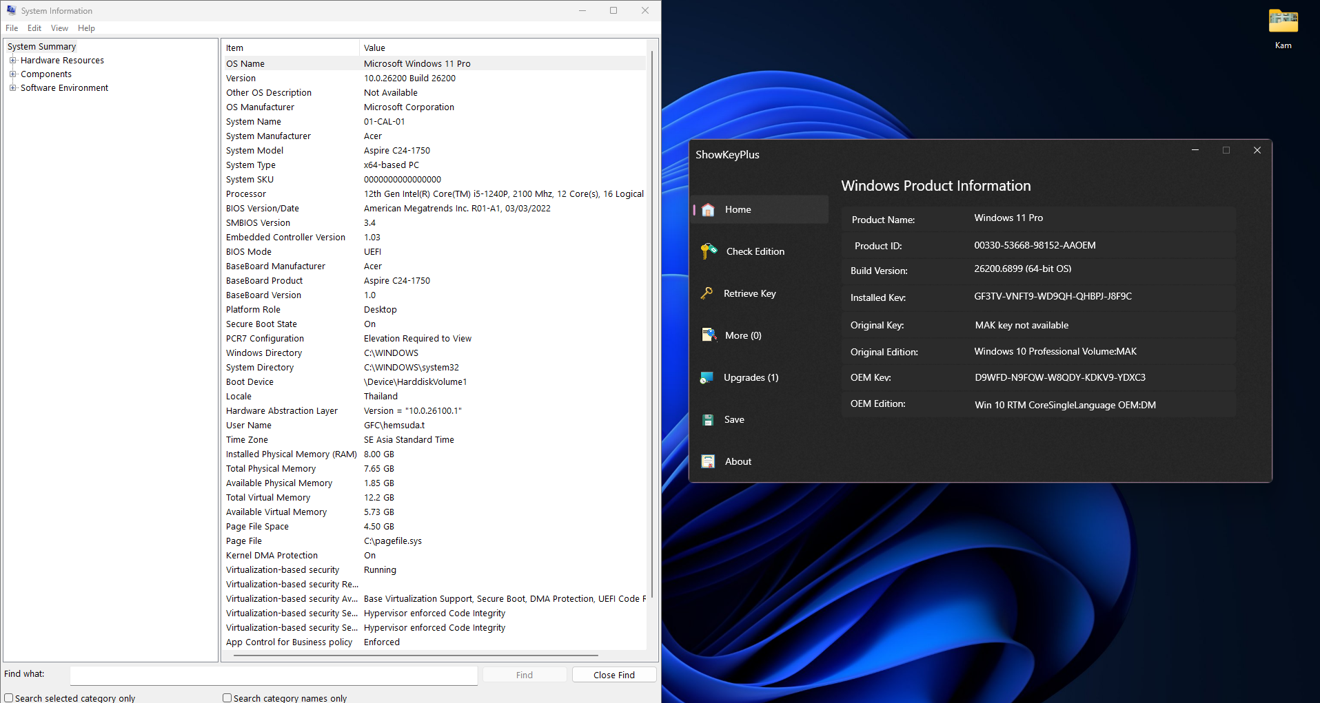Open the More (0) section icon
1320x703 pixels.
tap(709, 335)
